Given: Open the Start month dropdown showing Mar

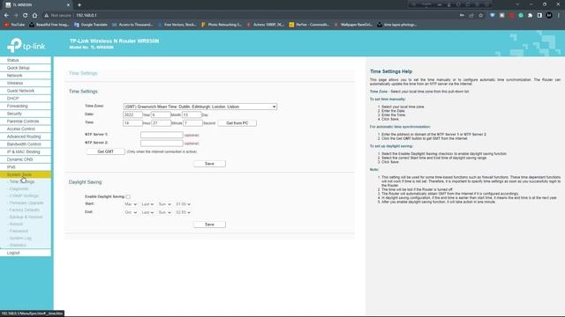Looking at the screenshot, I should [131, 204].
